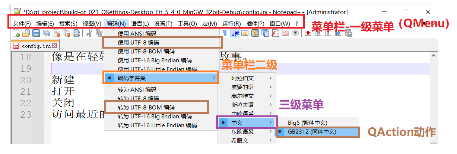Open the 工具(O) menu
Screen dimensions: 457x154
187,23
